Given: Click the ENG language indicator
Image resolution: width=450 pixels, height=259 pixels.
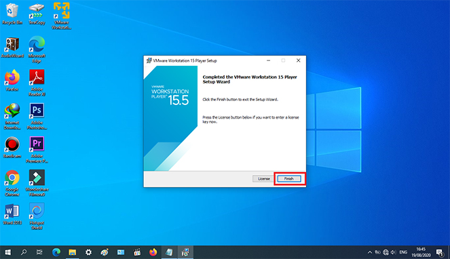Looking at the screenshot, I should pyautogui.click(x=403, y=252).
